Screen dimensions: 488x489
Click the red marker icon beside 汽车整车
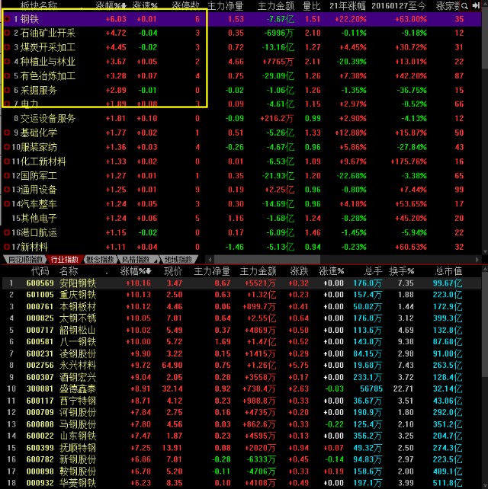(7, 204)
